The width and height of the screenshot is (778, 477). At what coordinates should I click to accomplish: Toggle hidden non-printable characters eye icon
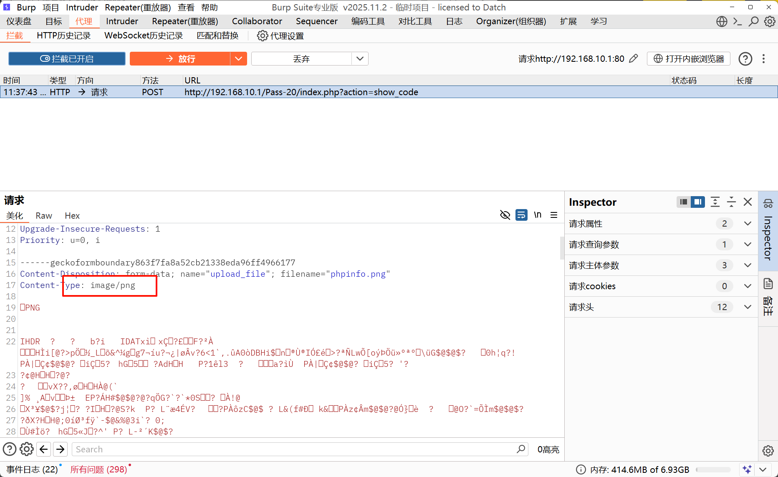click(505, 215)
